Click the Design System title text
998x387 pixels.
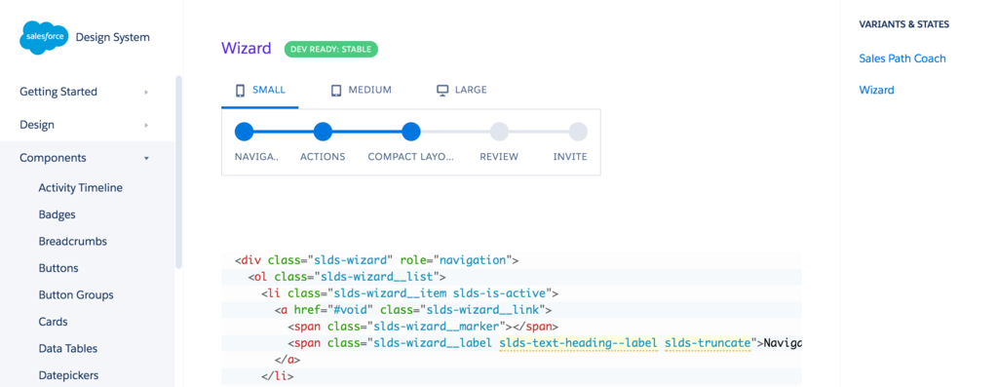tap(113, 37)
